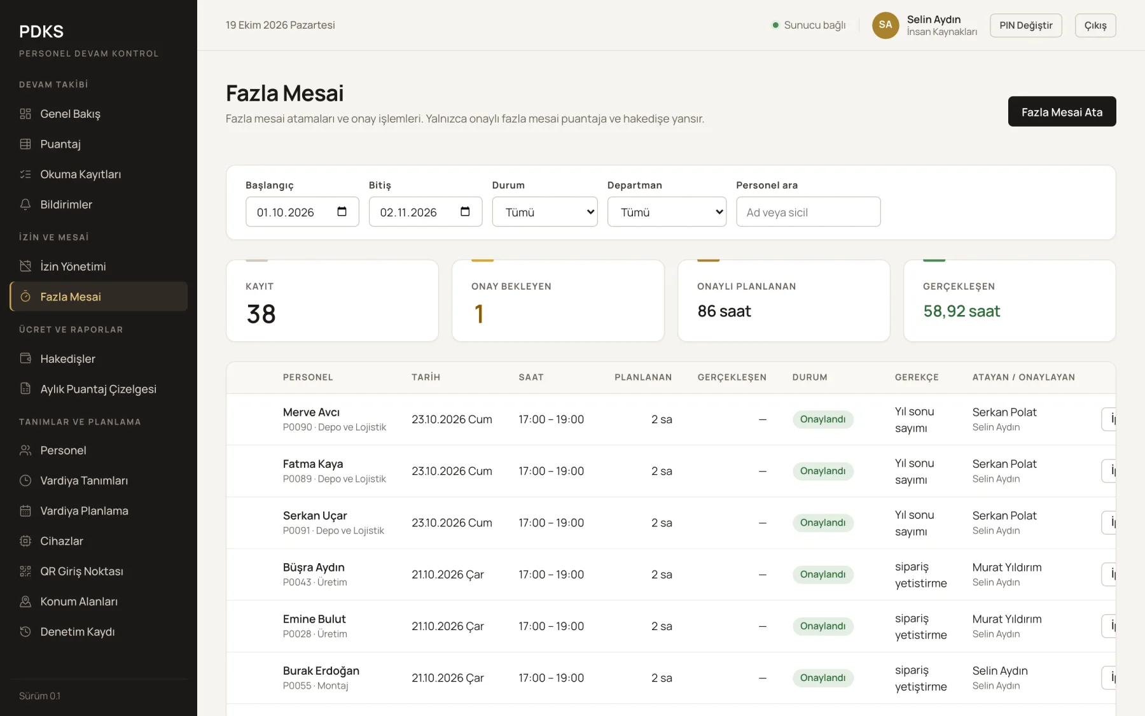
Task: Click the Başlangıç date field 01.10.2026
Action: (x=302, y=212)
